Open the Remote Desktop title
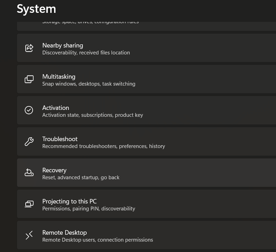This screenshot has width=276, height=252. (64, 233)
